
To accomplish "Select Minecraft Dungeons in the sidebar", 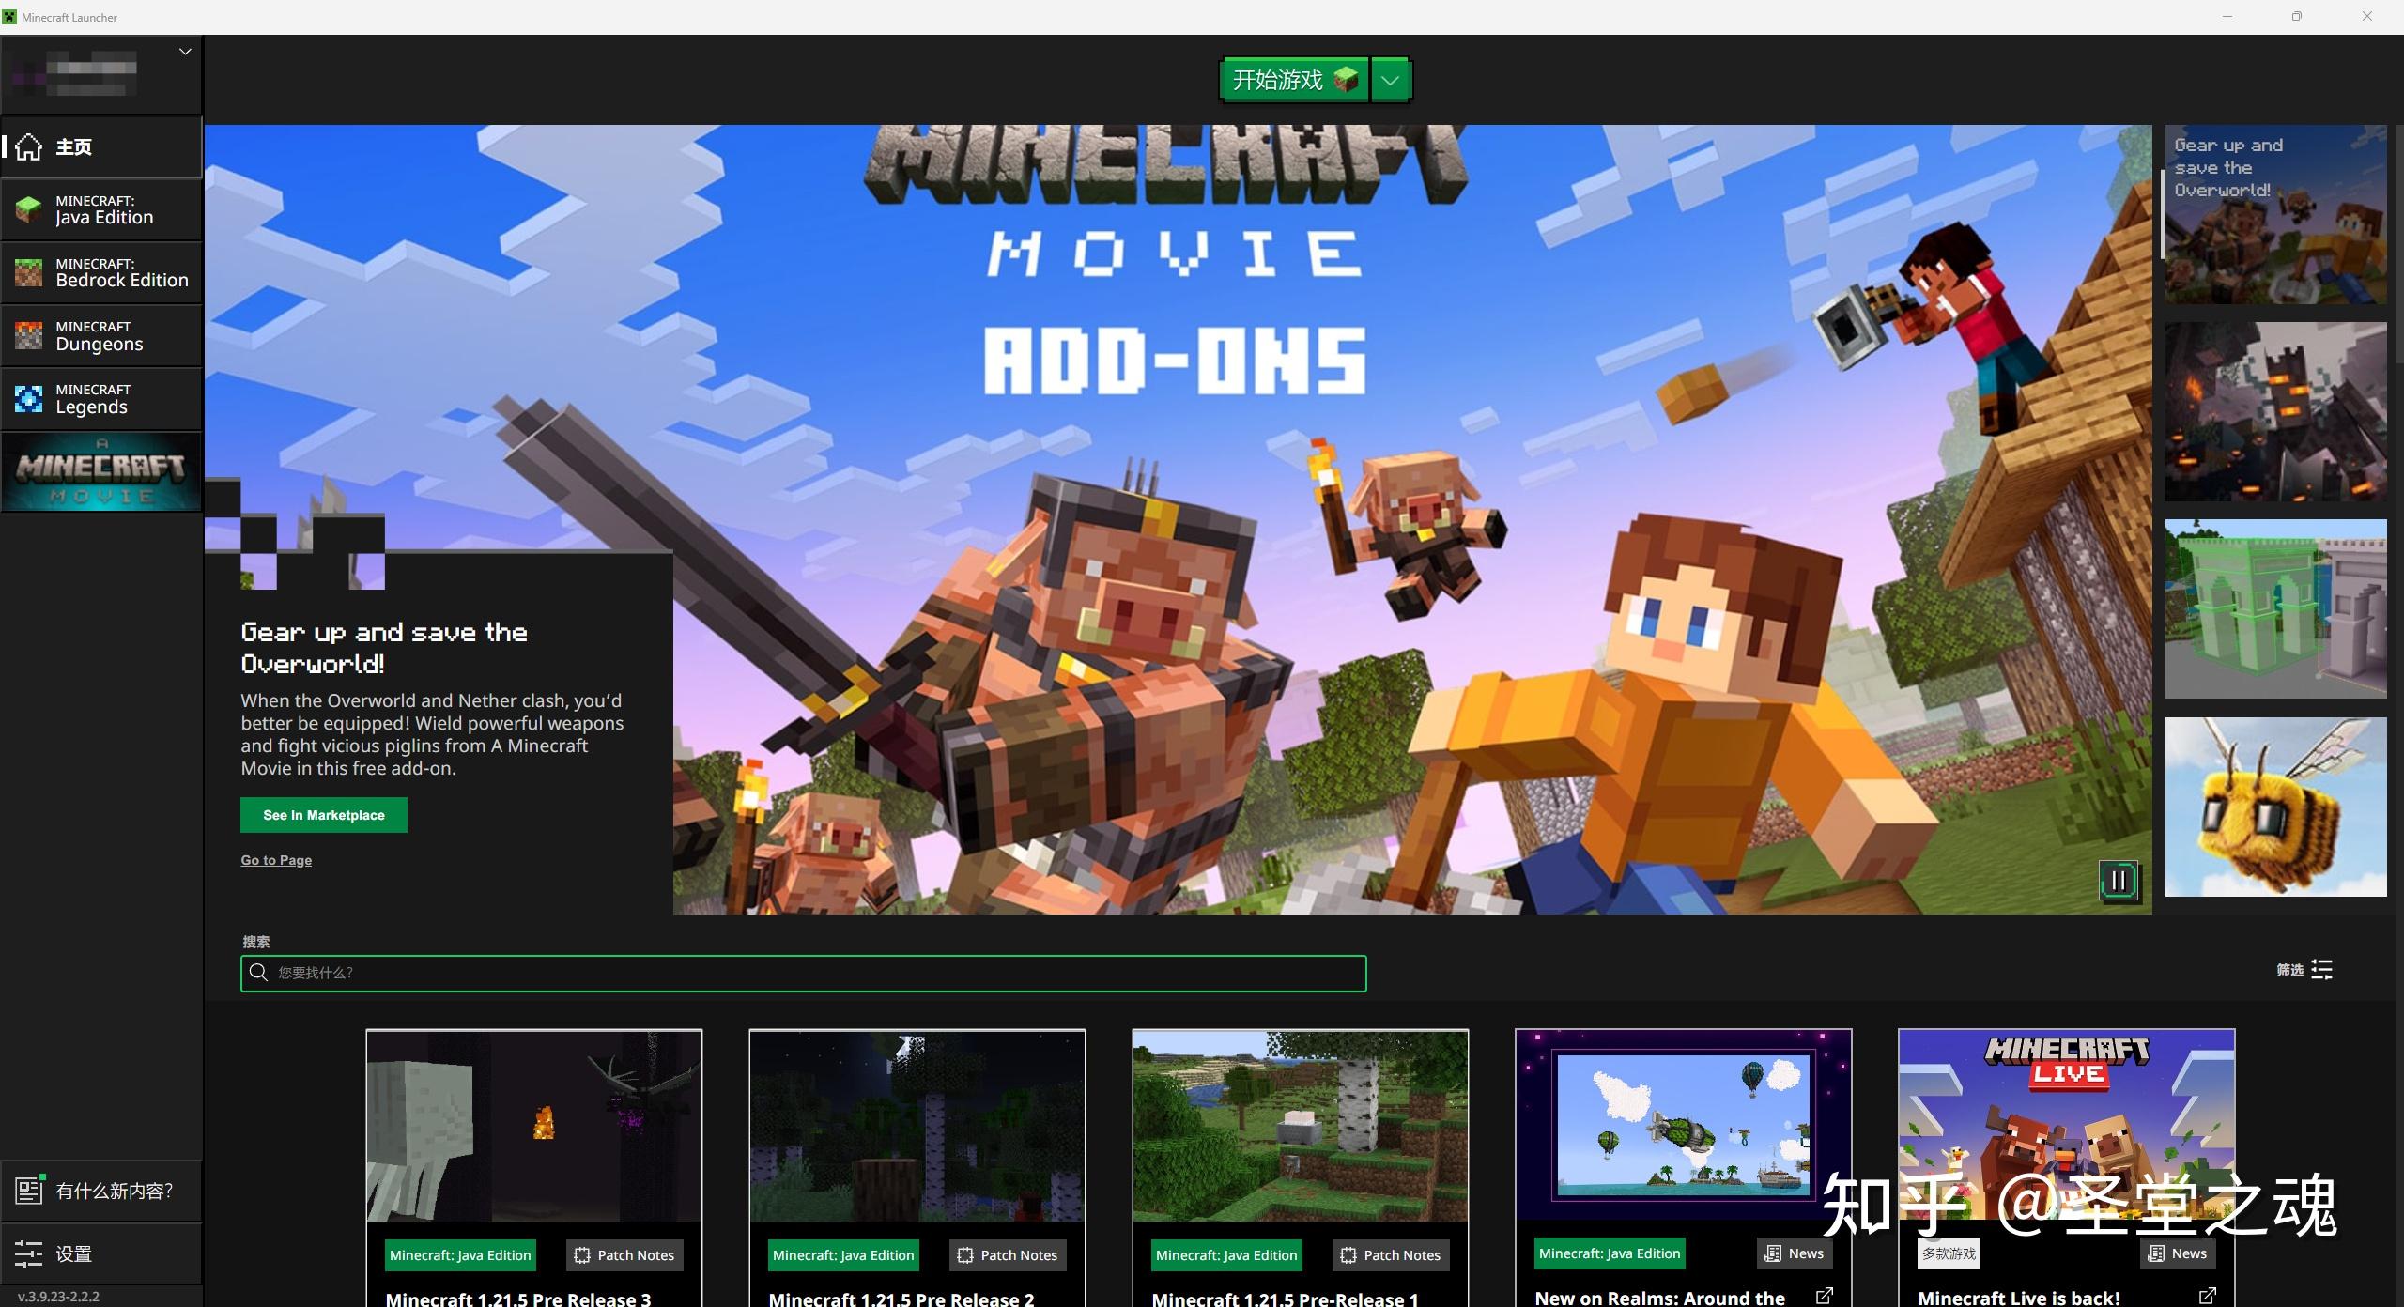I will 100,335.
